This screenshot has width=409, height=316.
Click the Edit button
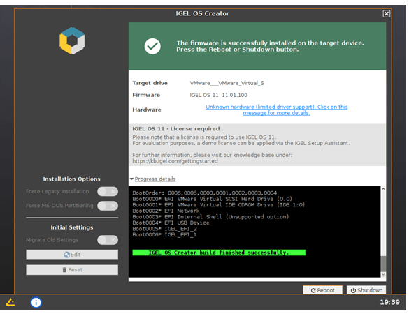point(72,255)
